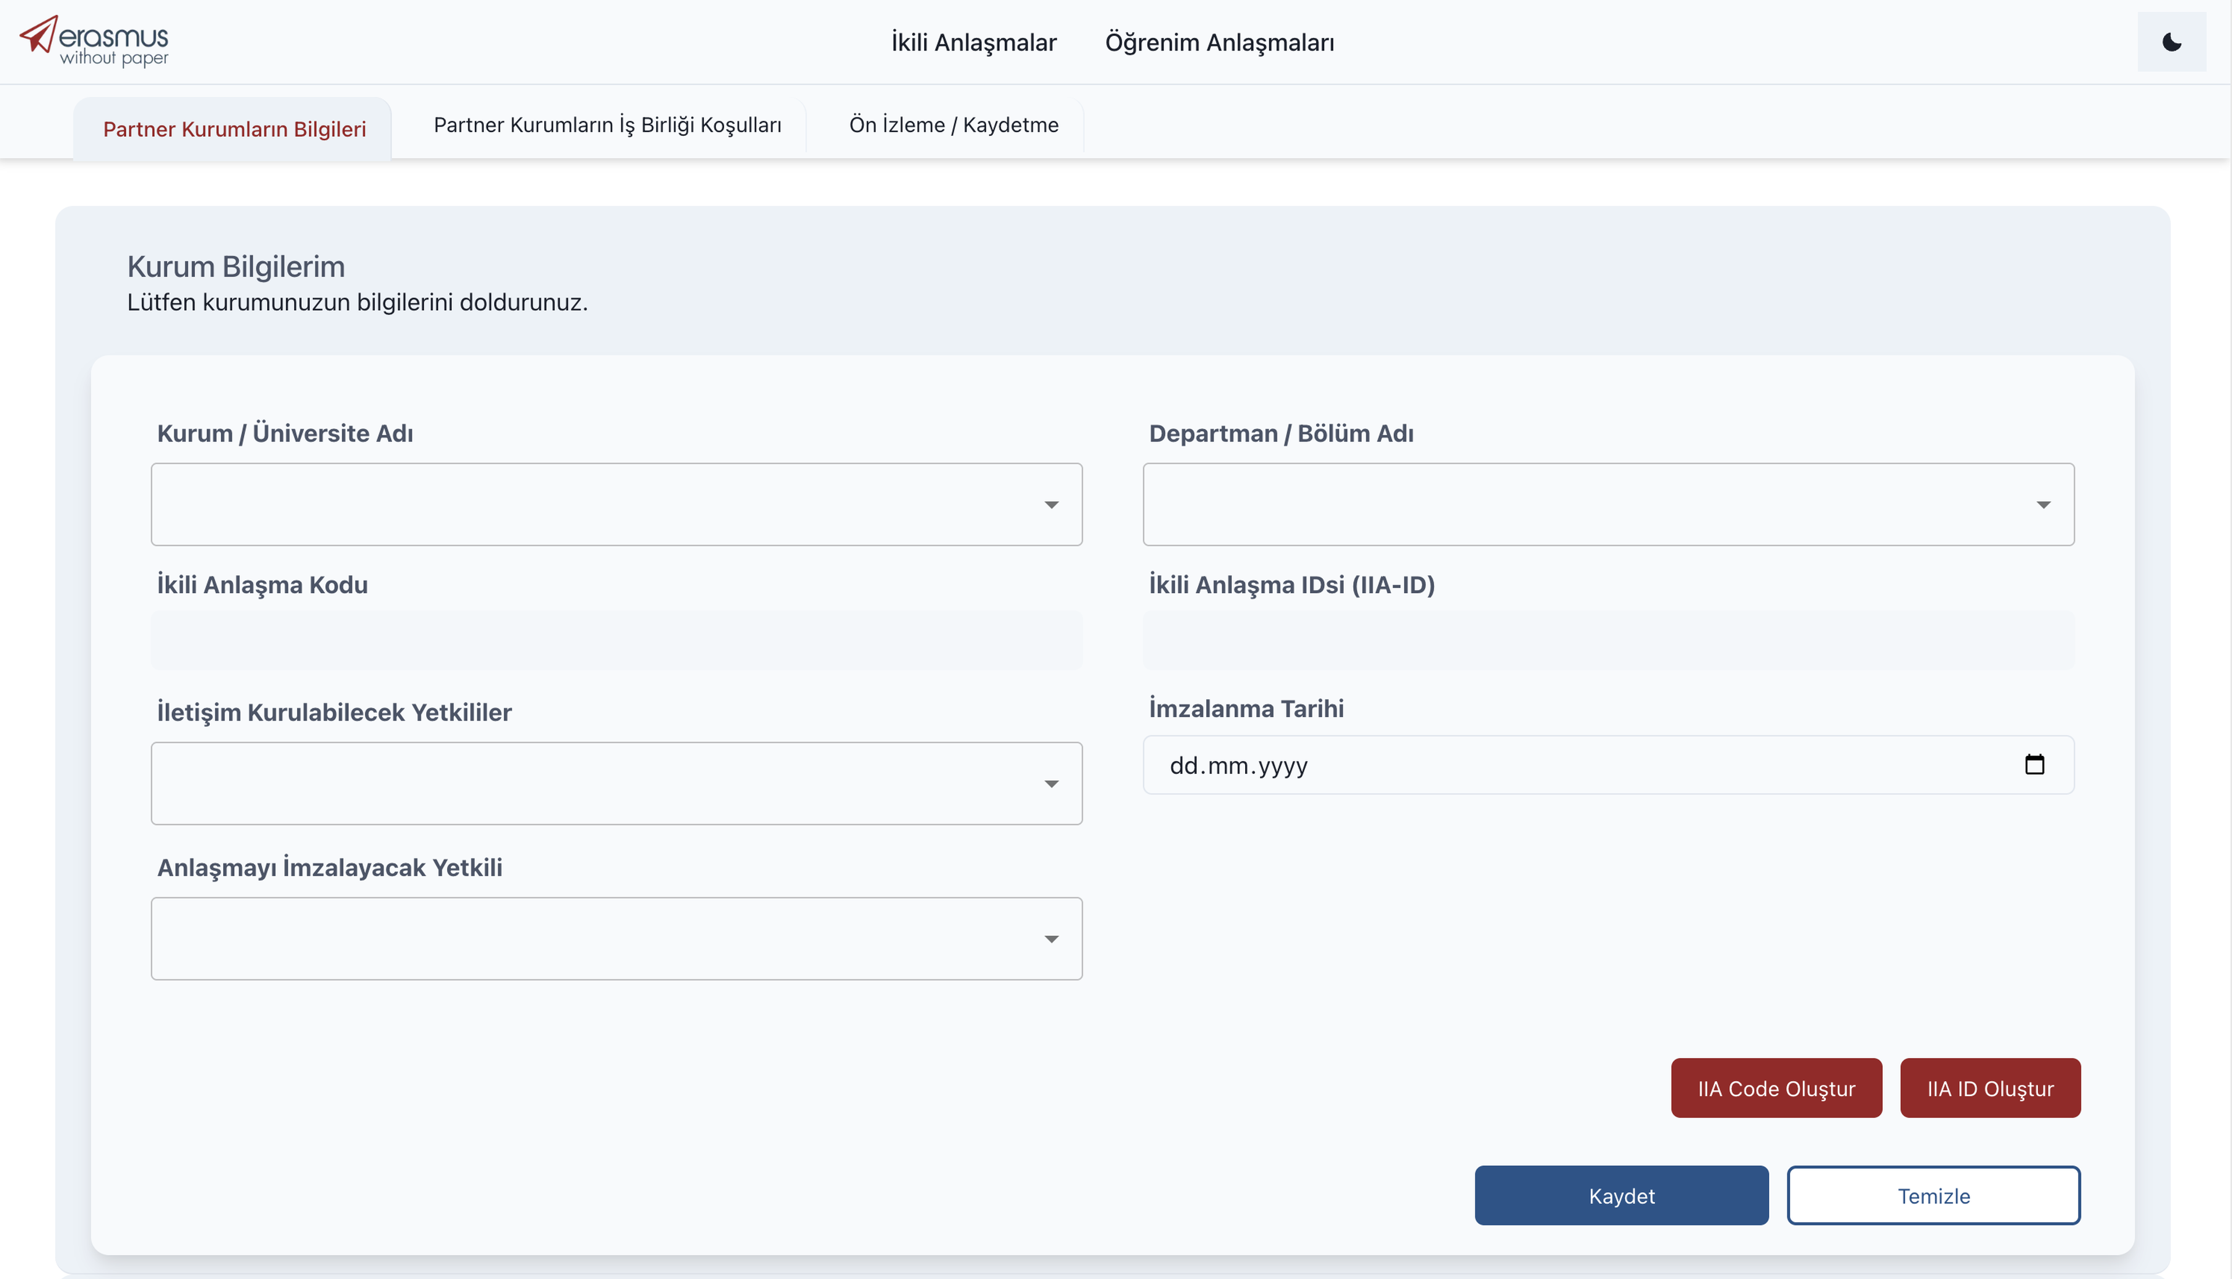Go to the Ön İzleme / Kaydetme tab
The width and height of the screenshot is (2232, 1279).
tap(954, 125)
